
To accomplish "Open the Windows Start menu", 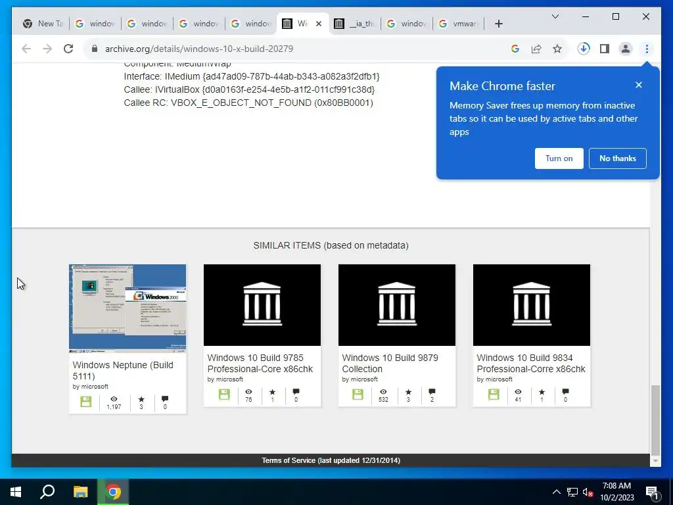I will point(16,492).
